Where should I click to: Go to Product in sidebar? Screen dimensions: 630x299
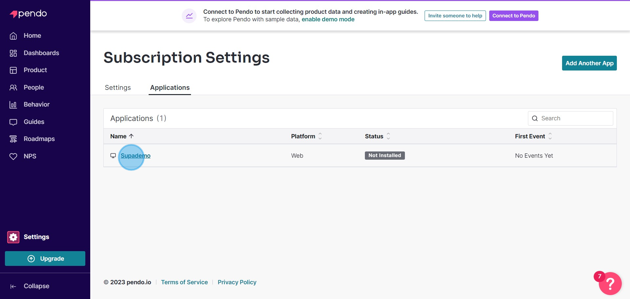(x=35, y=70)
